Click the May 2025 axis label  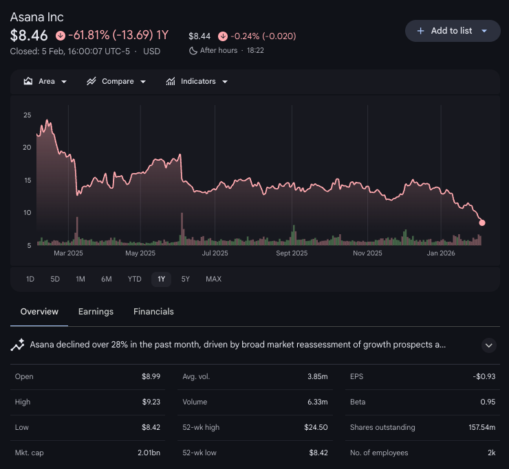pyautogui.click(x=140, y=253)
